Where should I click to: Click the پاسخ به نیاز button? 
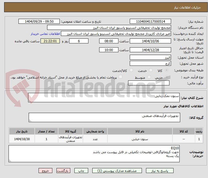[x=160, y=171]
